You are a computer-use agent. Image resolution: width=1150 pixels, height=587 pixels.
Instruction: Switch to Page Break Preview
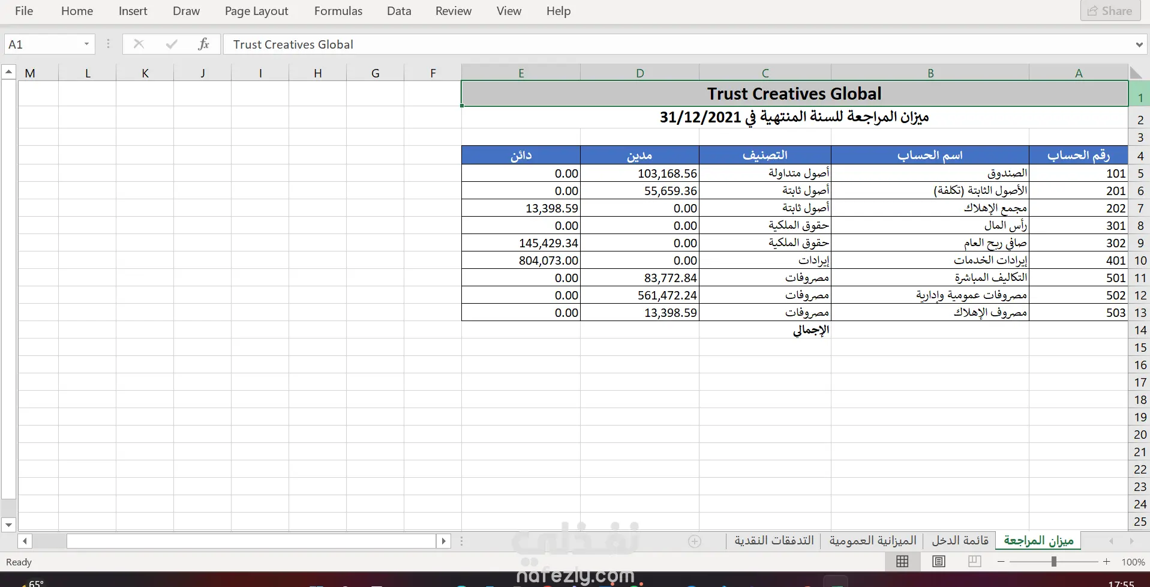click(975, 562)
